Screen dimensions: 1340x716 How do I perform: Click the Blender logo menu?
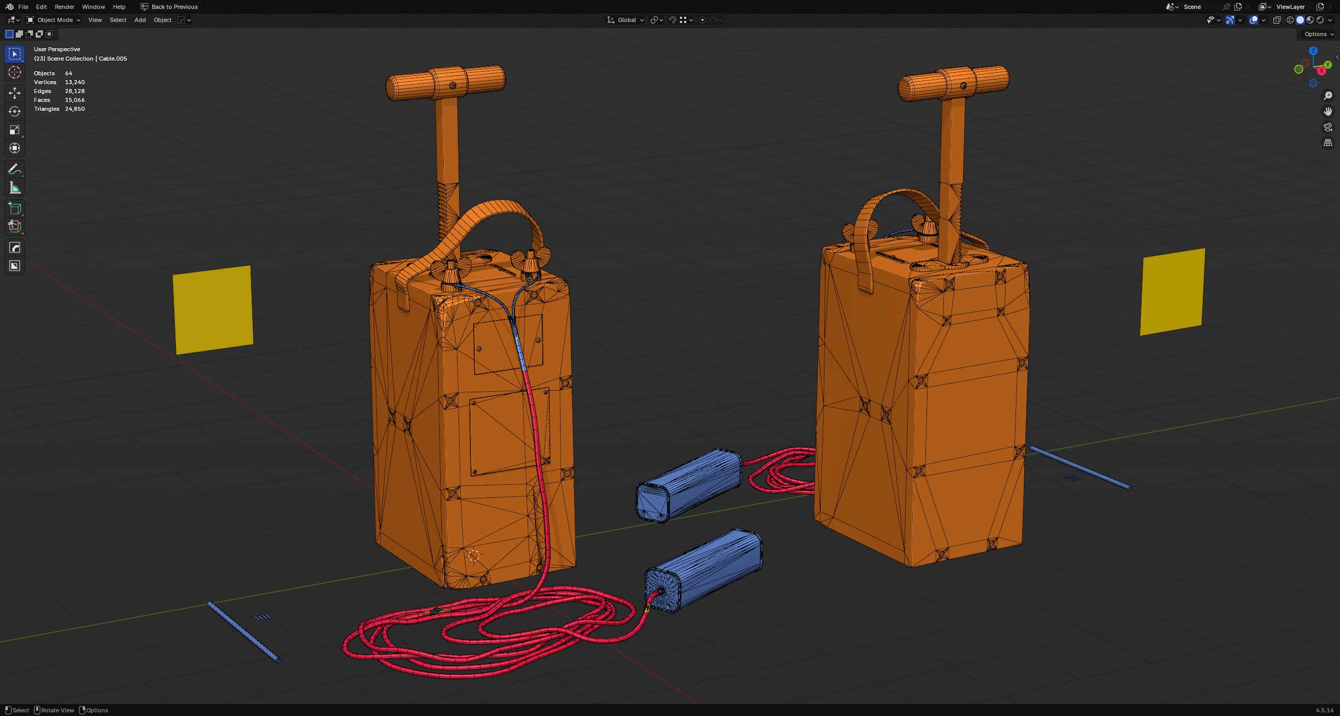[x=9, y=7]
